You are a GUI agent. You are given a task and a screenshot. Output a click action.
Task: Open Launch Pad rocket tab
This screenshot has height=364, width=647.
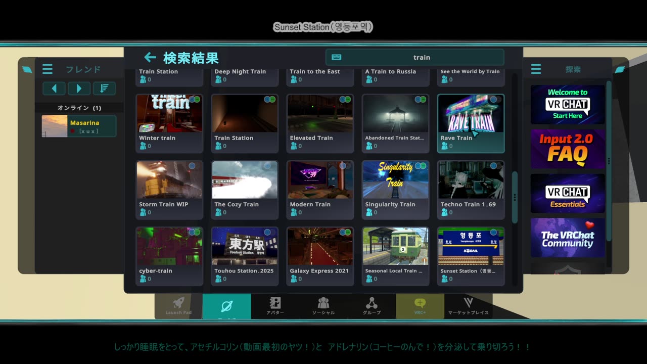(x=178, y=306)
